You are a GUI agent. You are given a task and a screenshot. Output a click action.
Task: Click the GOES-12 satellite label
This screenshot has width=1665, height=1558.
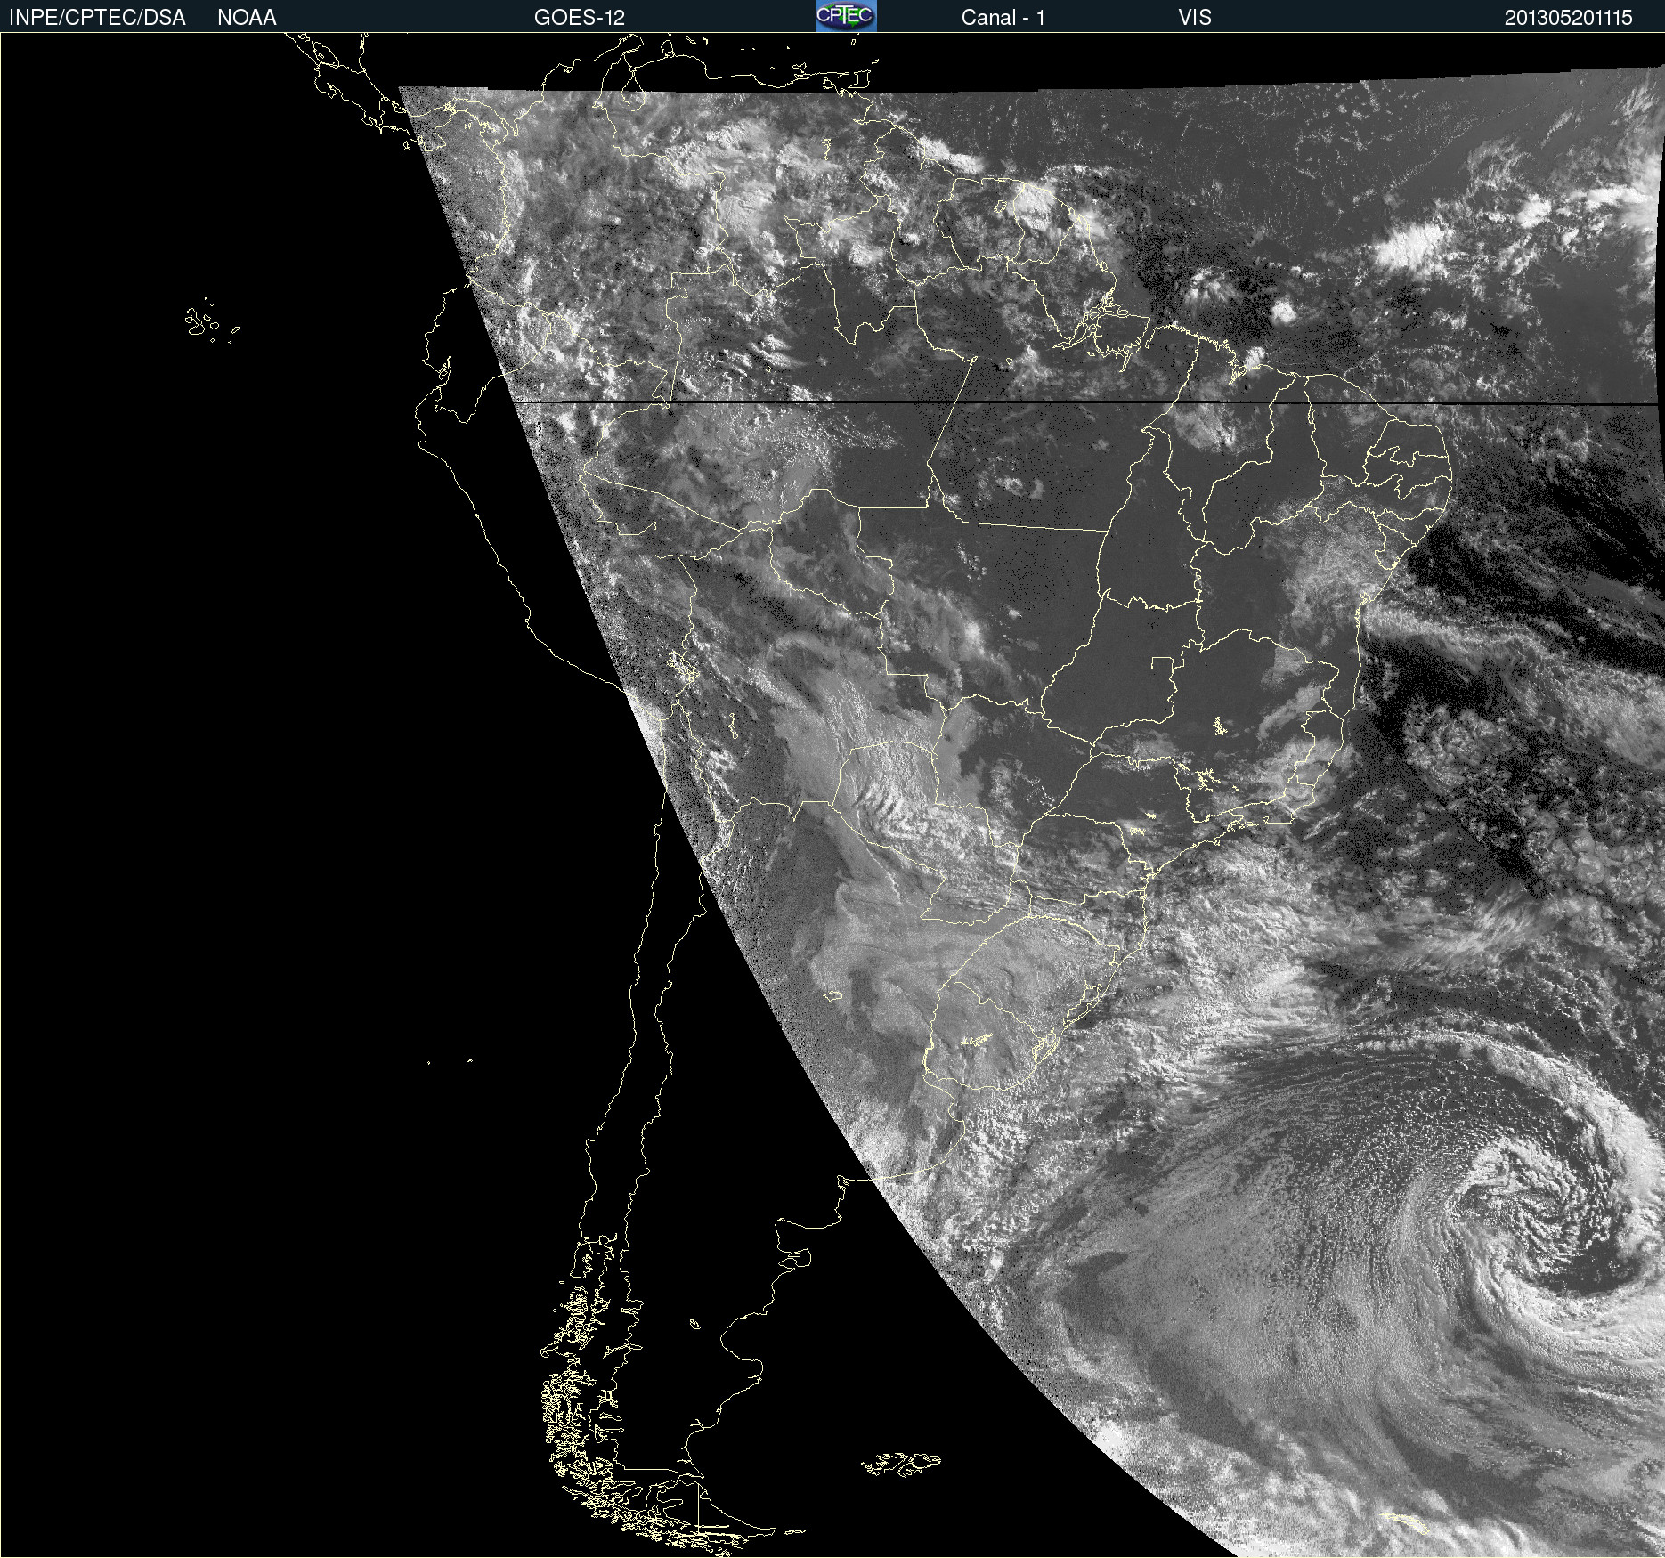[580, 18]
